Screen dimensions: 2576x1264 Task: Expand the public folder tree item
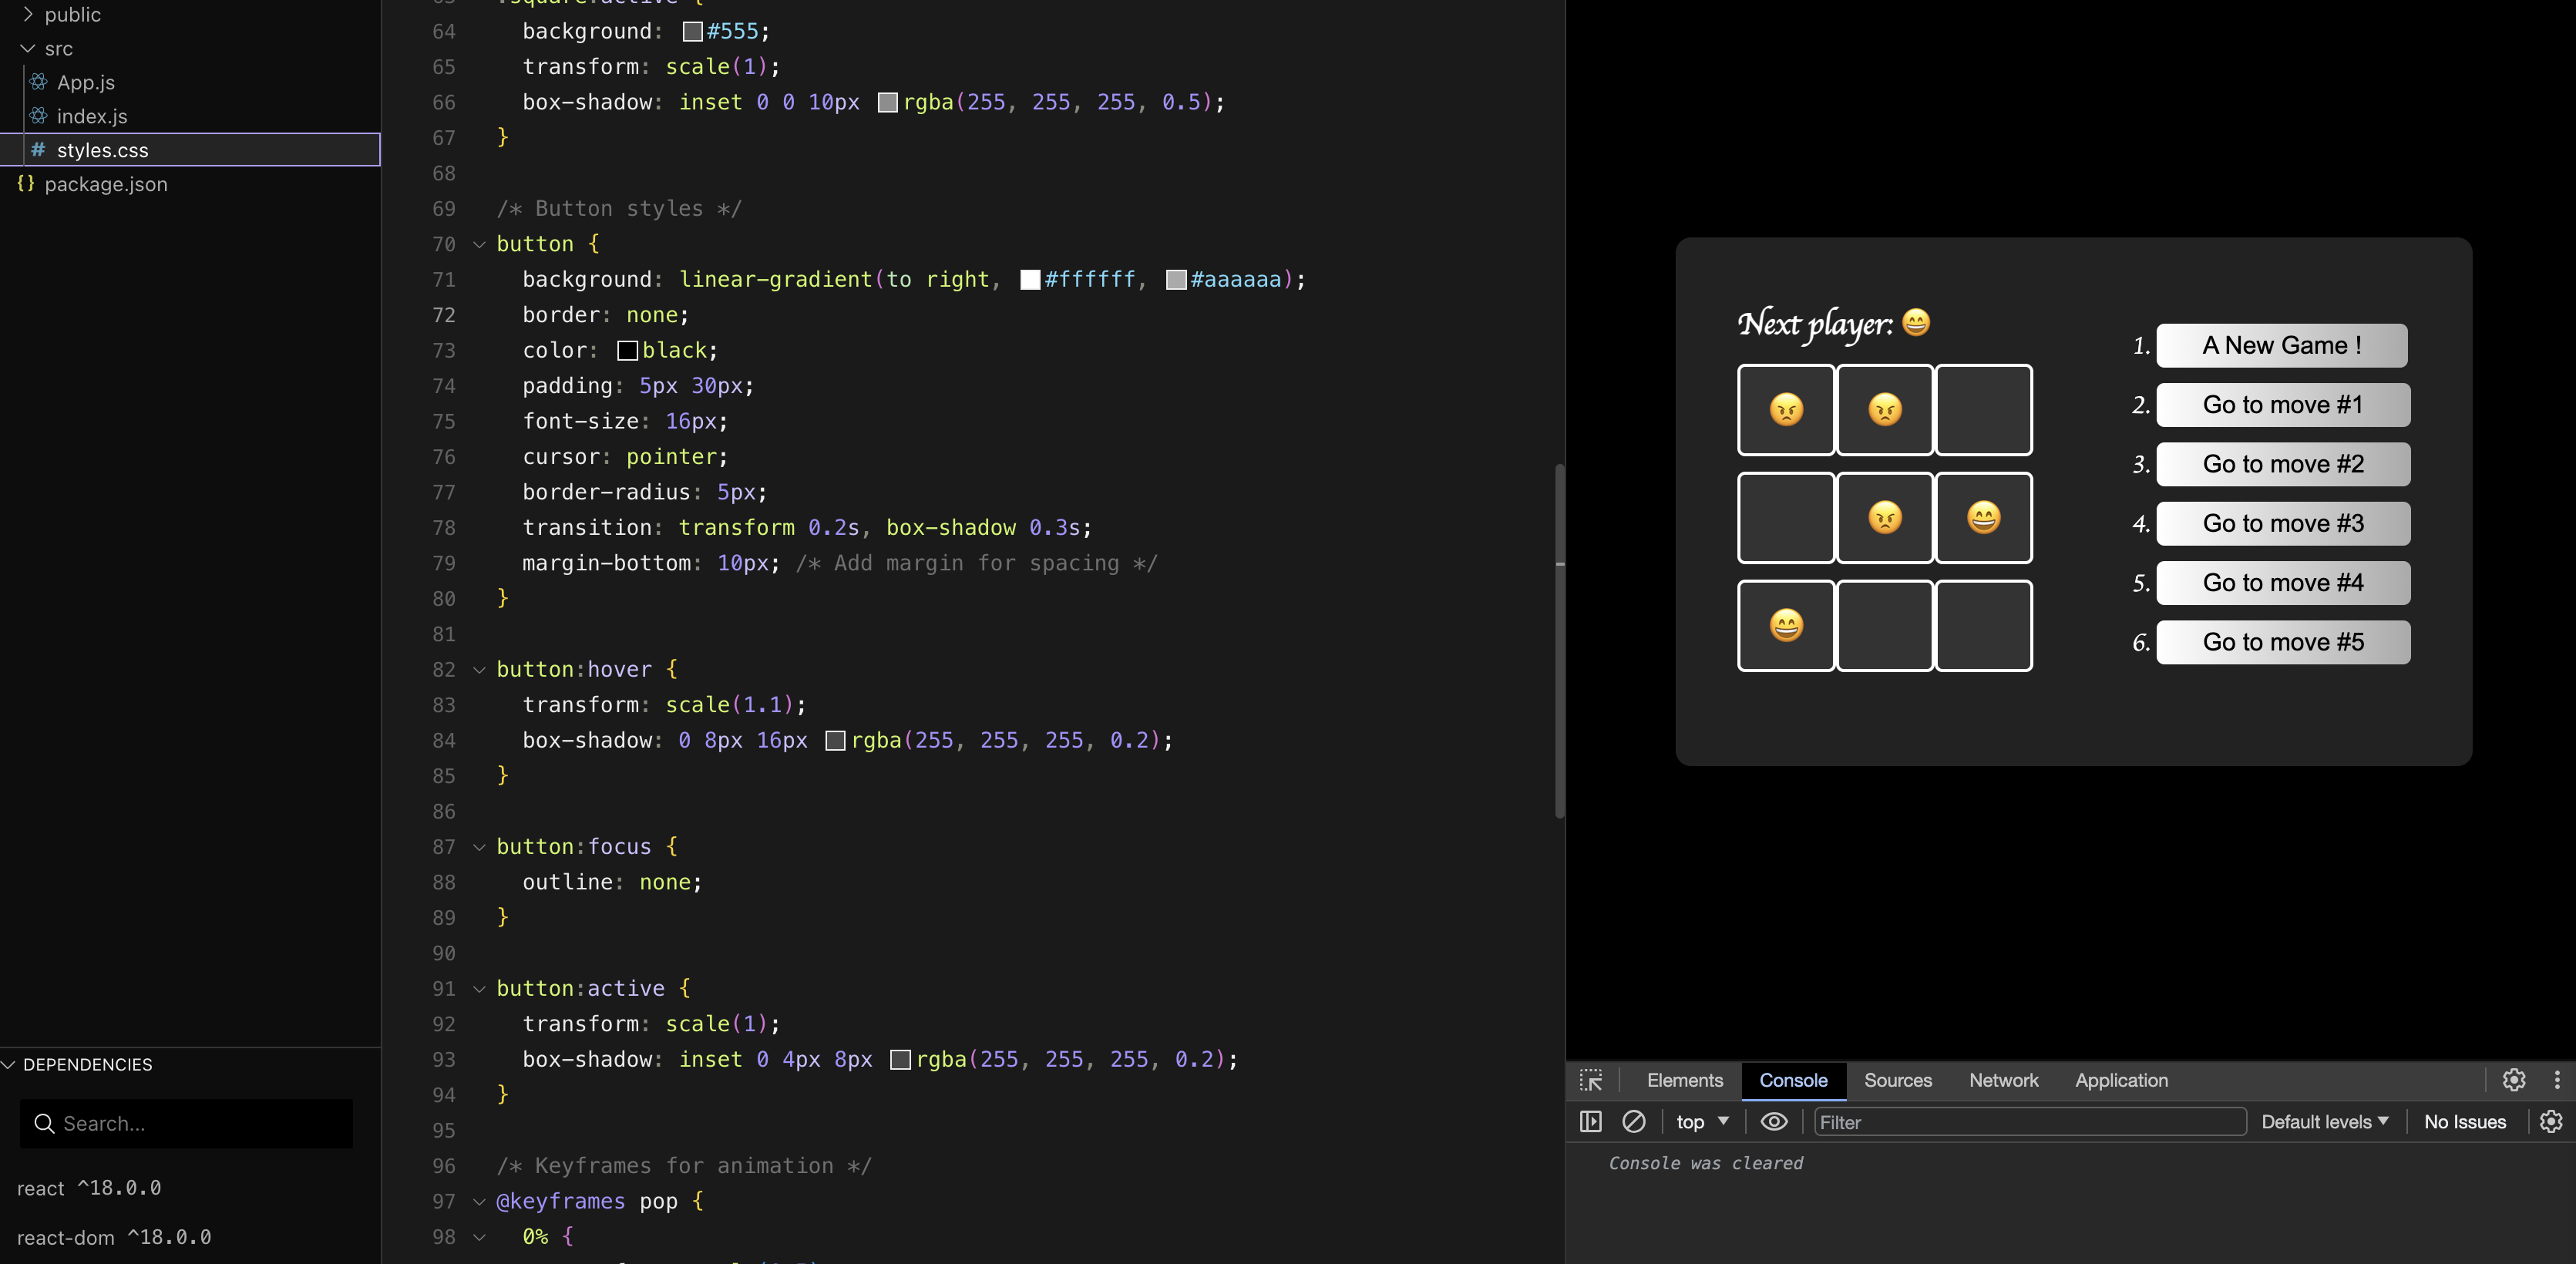(x=28, y=13)
